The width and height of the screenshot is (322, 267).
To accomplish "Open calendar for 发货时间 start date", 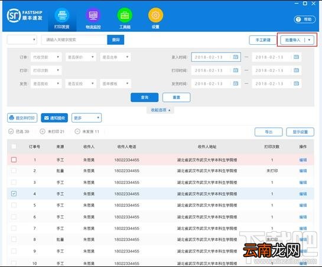I will (236, 83).
